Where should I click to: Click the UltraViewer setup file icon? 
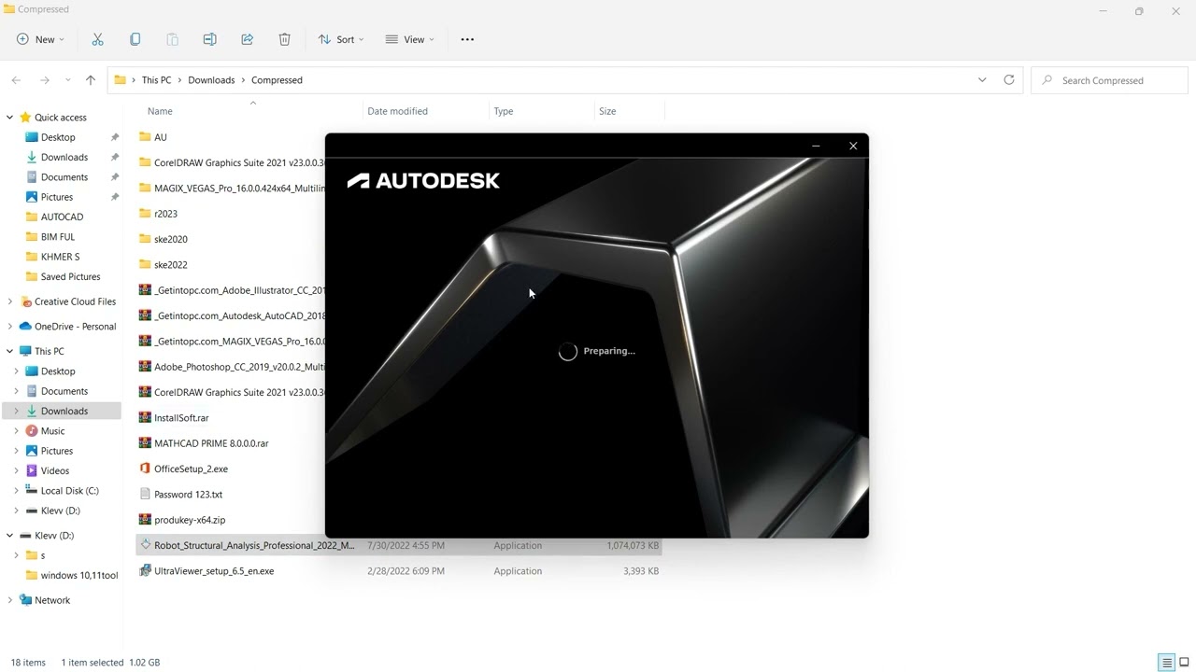click(x=145, y=570)
